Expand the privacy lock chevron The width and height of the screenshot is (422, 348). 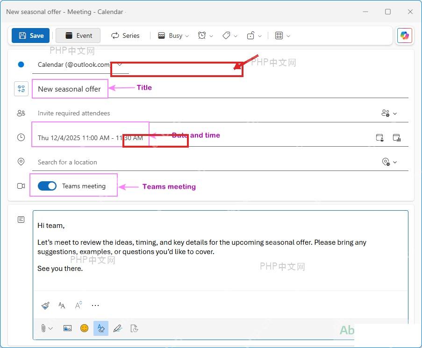click(x=260, y=36)
